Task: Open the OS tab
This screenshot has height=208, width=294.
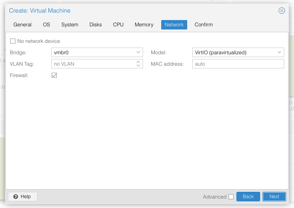Action: [47, 25]
